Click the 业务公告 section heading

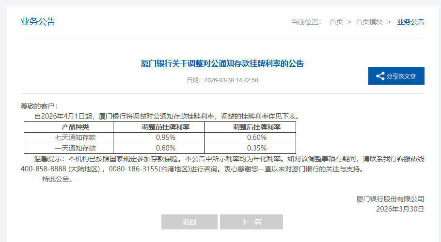click(x=38, y=22)
